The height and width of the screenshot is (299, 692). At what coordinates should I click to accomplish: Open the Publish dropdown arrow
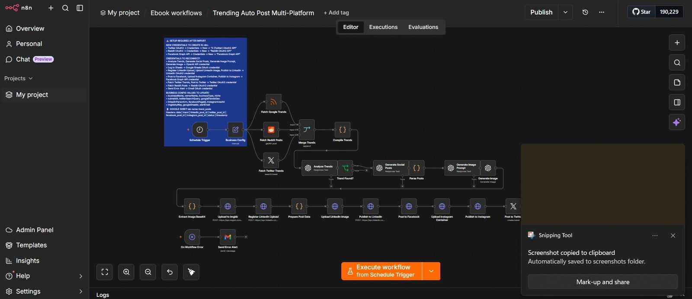click(565, 12)
